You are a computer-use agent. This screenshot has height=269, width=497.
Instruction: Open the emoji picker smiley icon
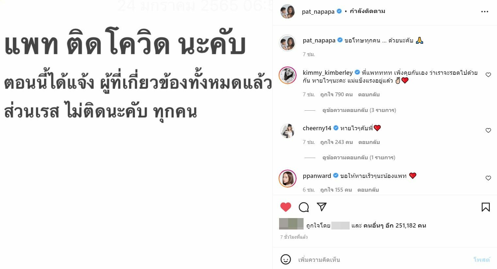(286, 260)
